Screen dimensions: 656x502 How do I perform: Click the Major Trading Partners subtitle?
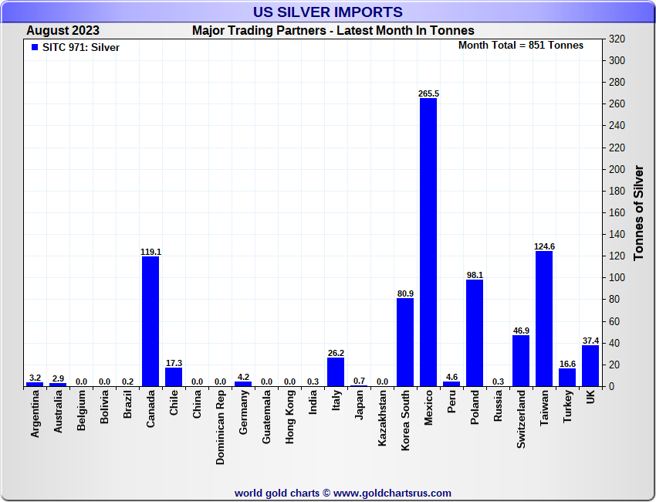333,31
